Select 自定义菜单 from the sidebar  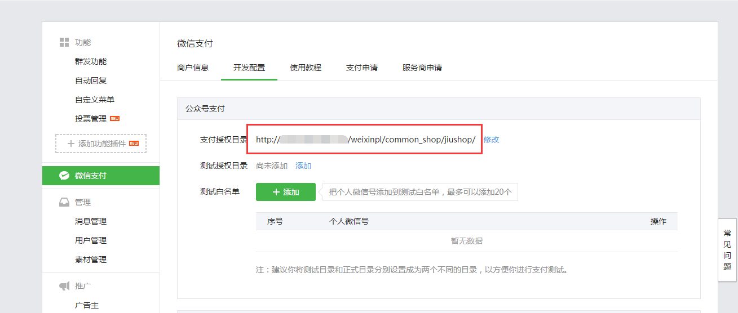click(x=94, y=100)
